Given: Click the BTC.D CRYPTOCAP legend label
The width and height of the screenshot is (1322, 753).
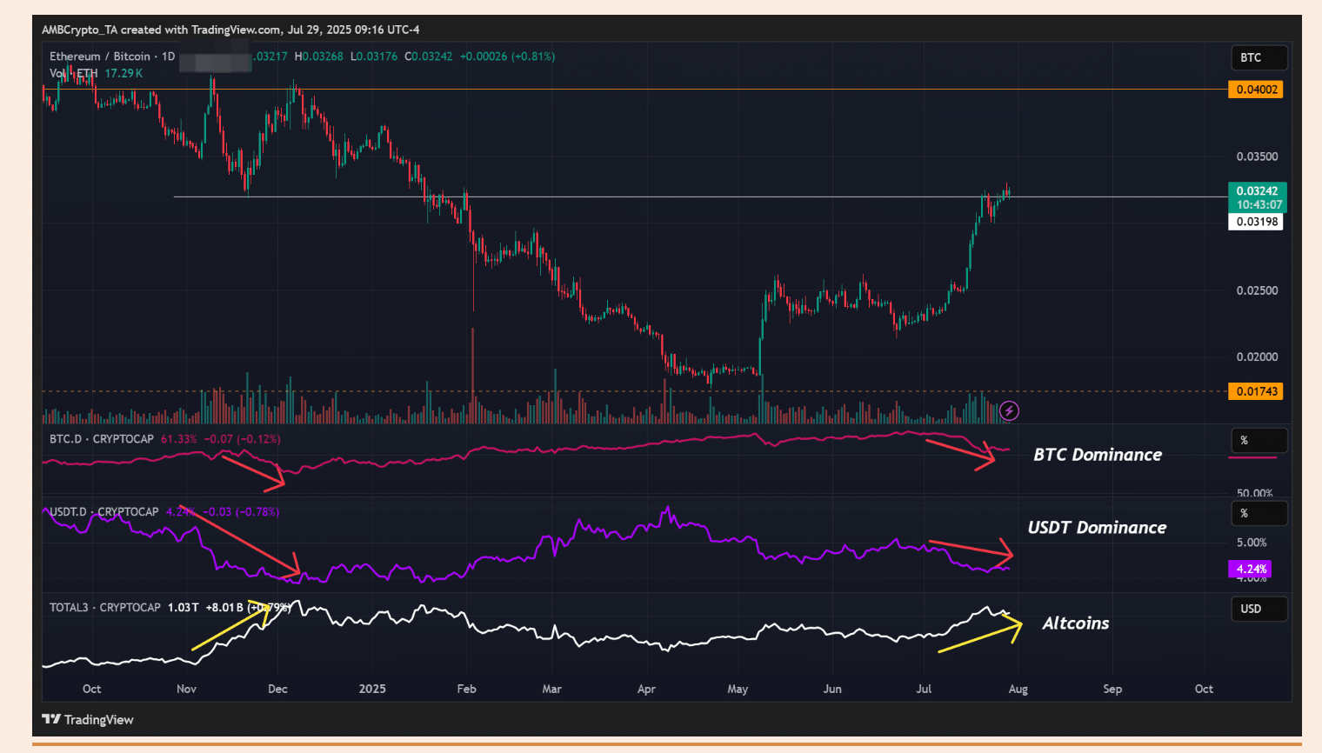Looking at the screenshot, I should [x=101, y=439].
